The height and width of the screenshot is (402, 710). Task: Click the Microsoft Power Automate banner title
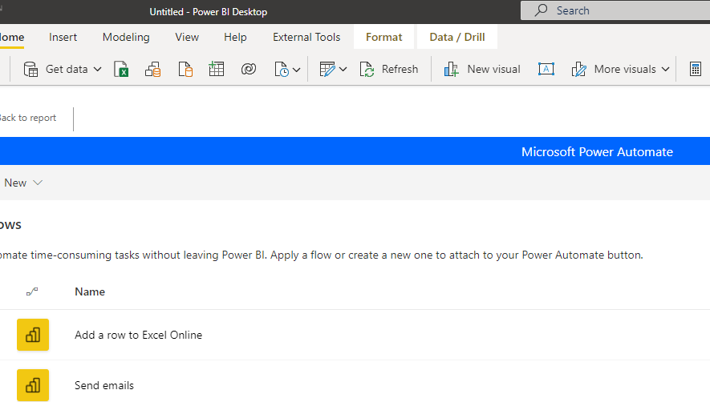597,152
